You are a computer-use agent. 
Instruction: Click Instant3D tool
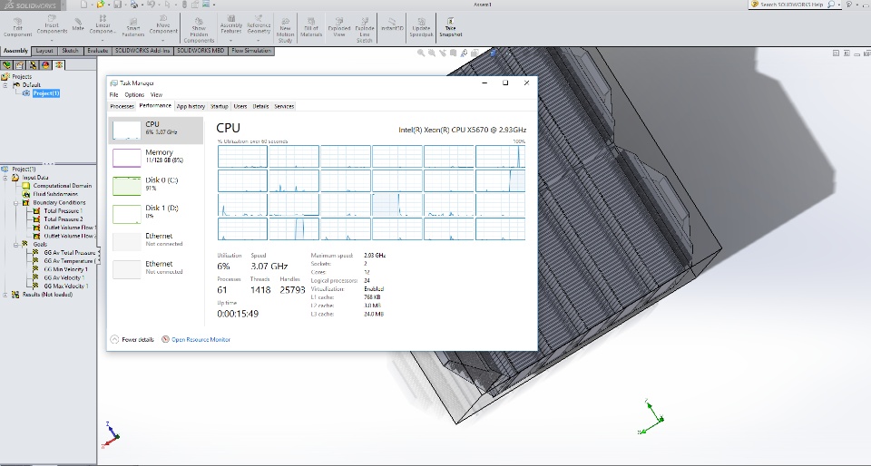point(392,25)
